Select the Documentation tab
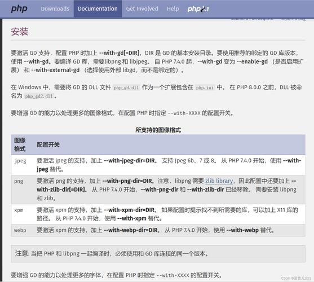Viewport: 314px width, 282px height. [x=98, y=9]
